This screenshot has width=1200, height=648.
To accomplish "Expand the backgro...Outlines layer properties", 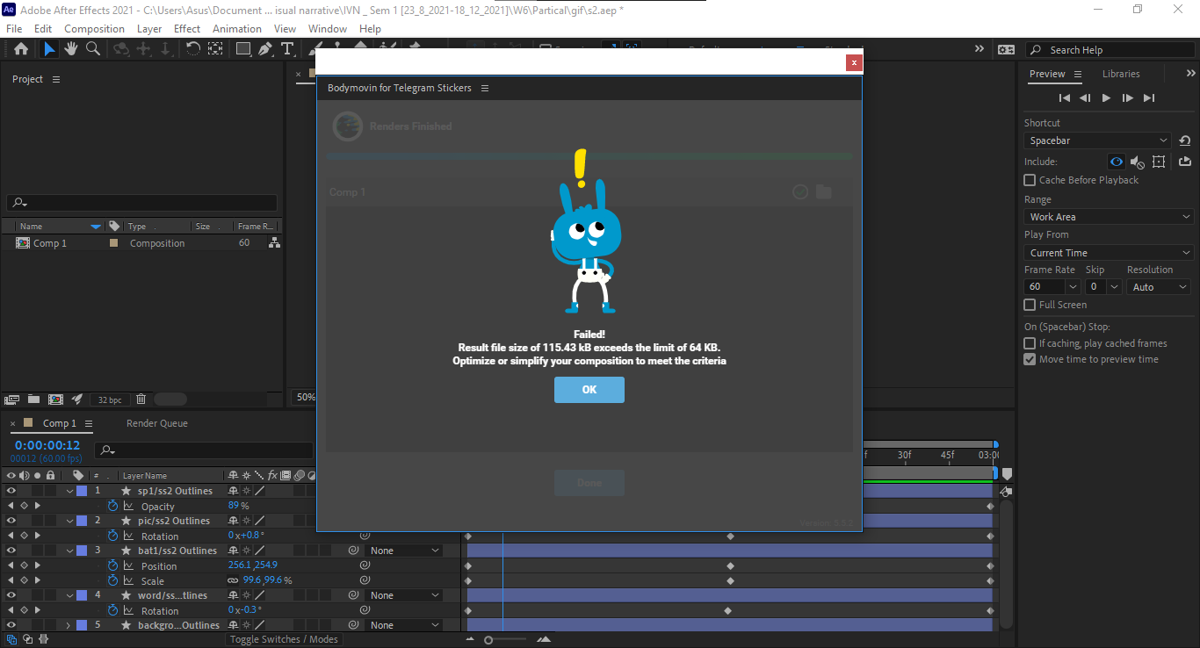I will click(x=69, y=625).
